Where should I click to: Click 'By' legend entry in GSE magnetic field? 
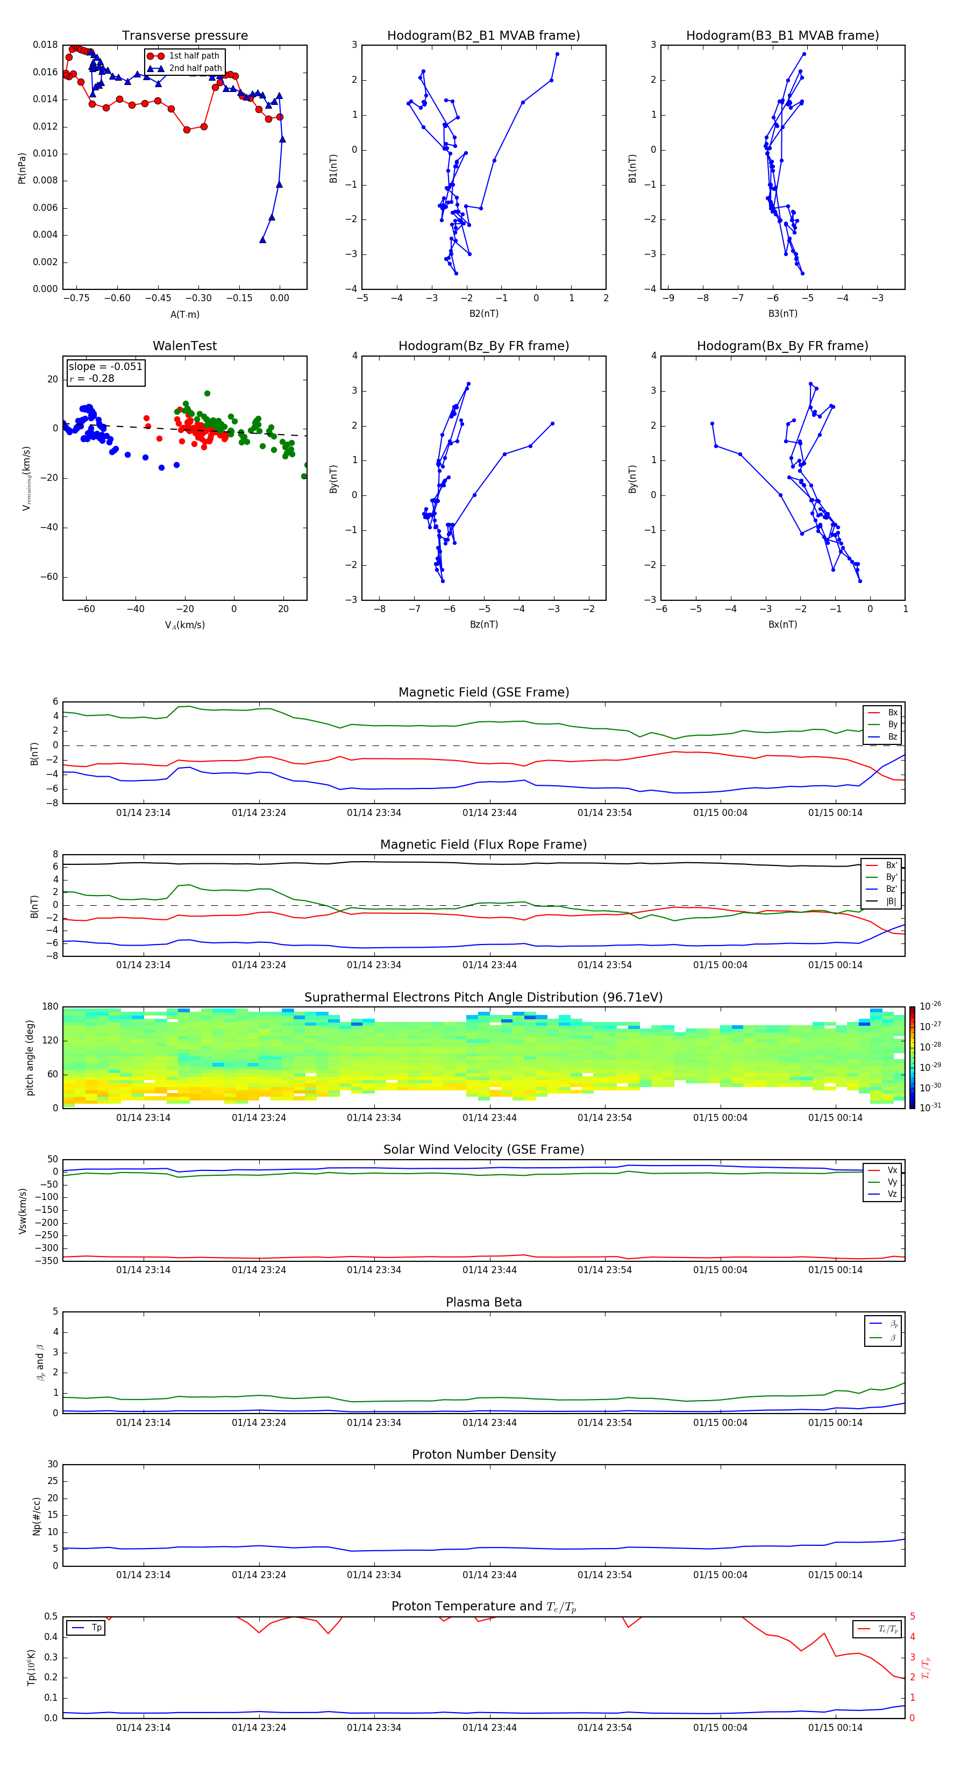pos(882,725)
